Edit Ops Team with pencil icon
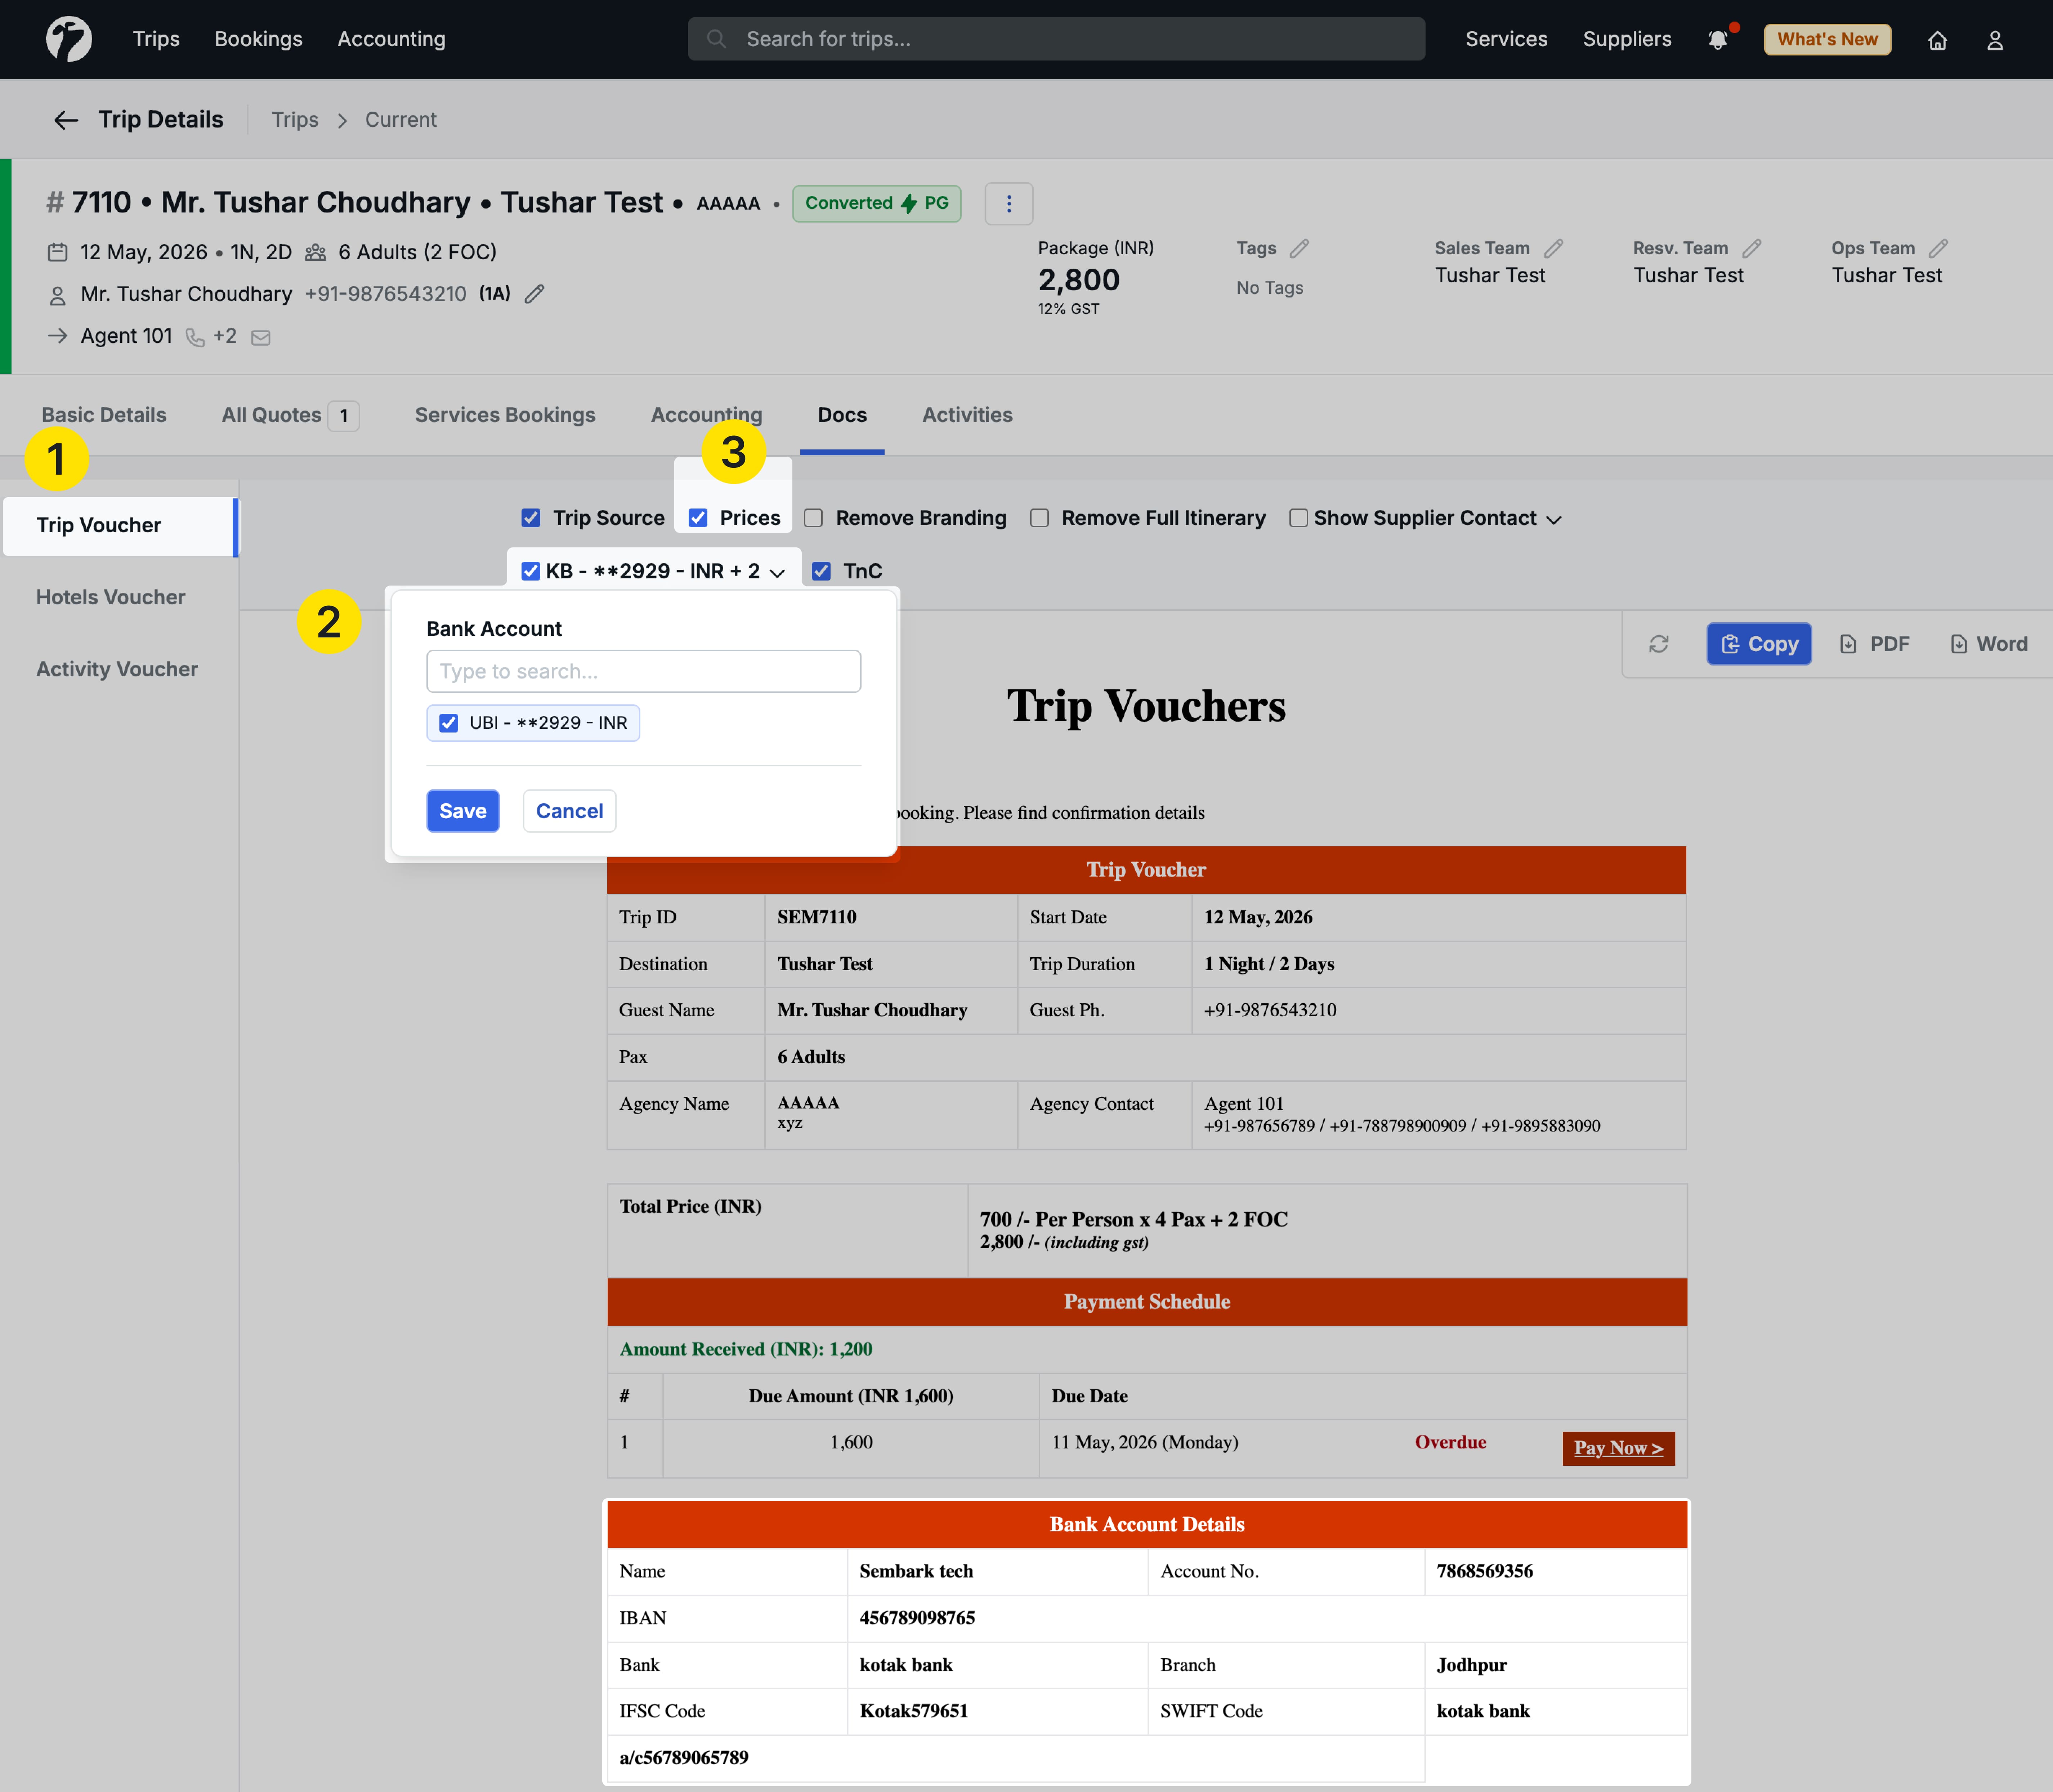Screen dimensions: 2053x1792 tap(1938, 248)
